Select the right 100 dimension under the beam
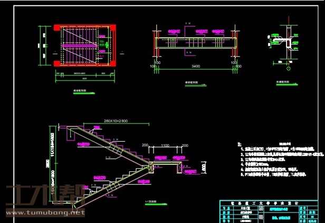Viewport: 325px width, 223px height. pyautogui.click(x=233, y=67)
